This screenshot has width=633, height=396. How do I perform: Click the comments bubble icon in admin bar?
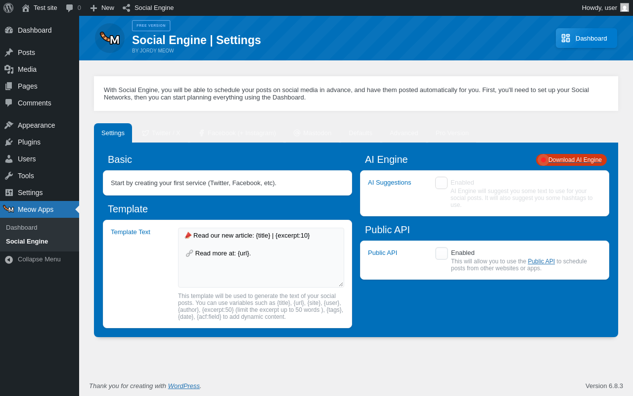coord(70,8)
